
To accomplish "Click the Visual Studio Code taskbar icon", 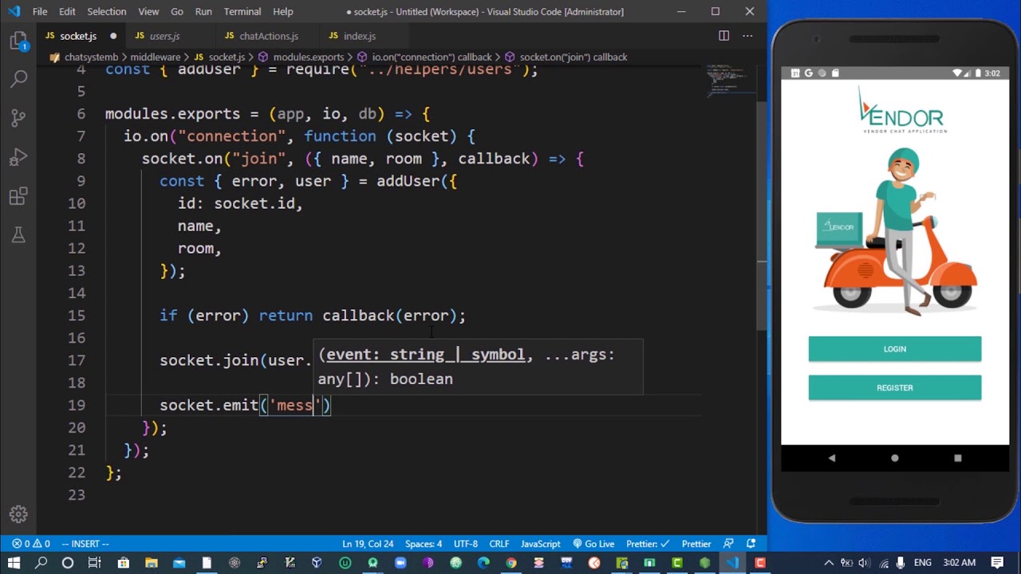I will pyautogui.click(x=732, y=563).
